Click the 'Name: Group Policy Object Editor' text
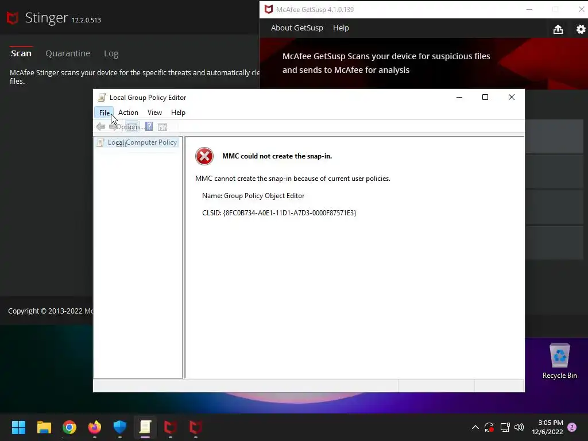 [x=253, y=196]
